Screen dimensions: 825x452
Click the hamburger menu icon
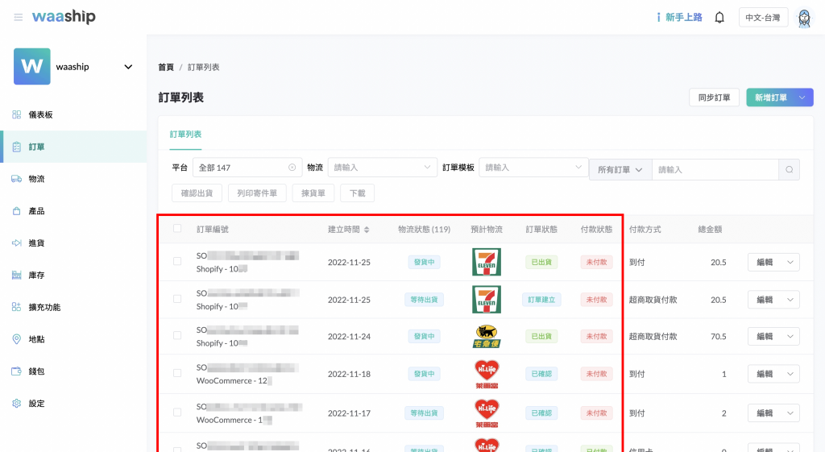[18, 17]
